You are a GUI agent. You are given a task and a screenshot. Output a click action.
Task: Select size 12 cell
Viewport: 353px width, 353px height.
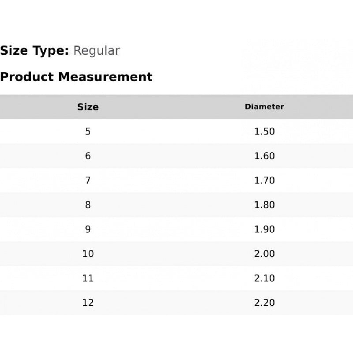pyautogui.click(x=88, y=303)
